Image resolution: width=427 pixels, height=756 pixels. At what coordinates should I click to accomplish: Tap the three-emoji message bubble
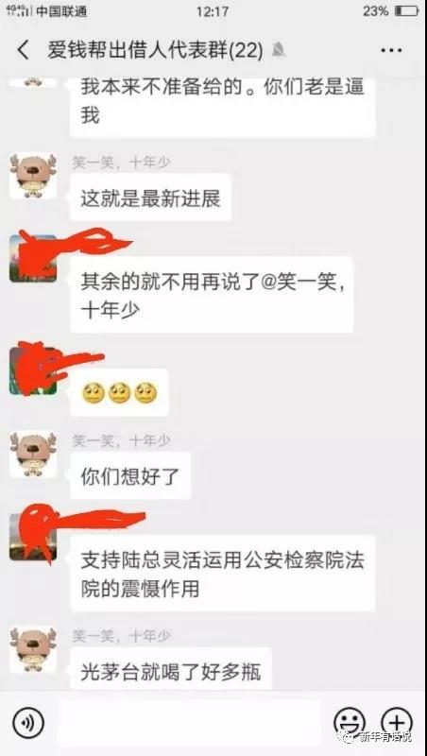tap(120, 393)
